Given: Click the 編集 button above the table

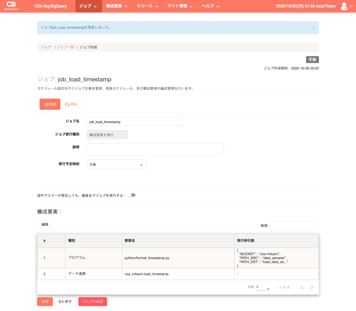Looking at the screenshot, I should click(x=44, y=224).
